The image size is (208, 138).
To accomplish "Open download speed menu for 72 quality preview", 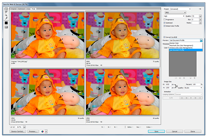I will click(101, 65).
